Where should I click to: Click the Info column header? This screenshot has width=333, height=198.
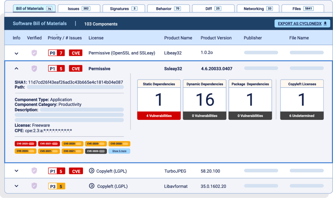[16, 38]
